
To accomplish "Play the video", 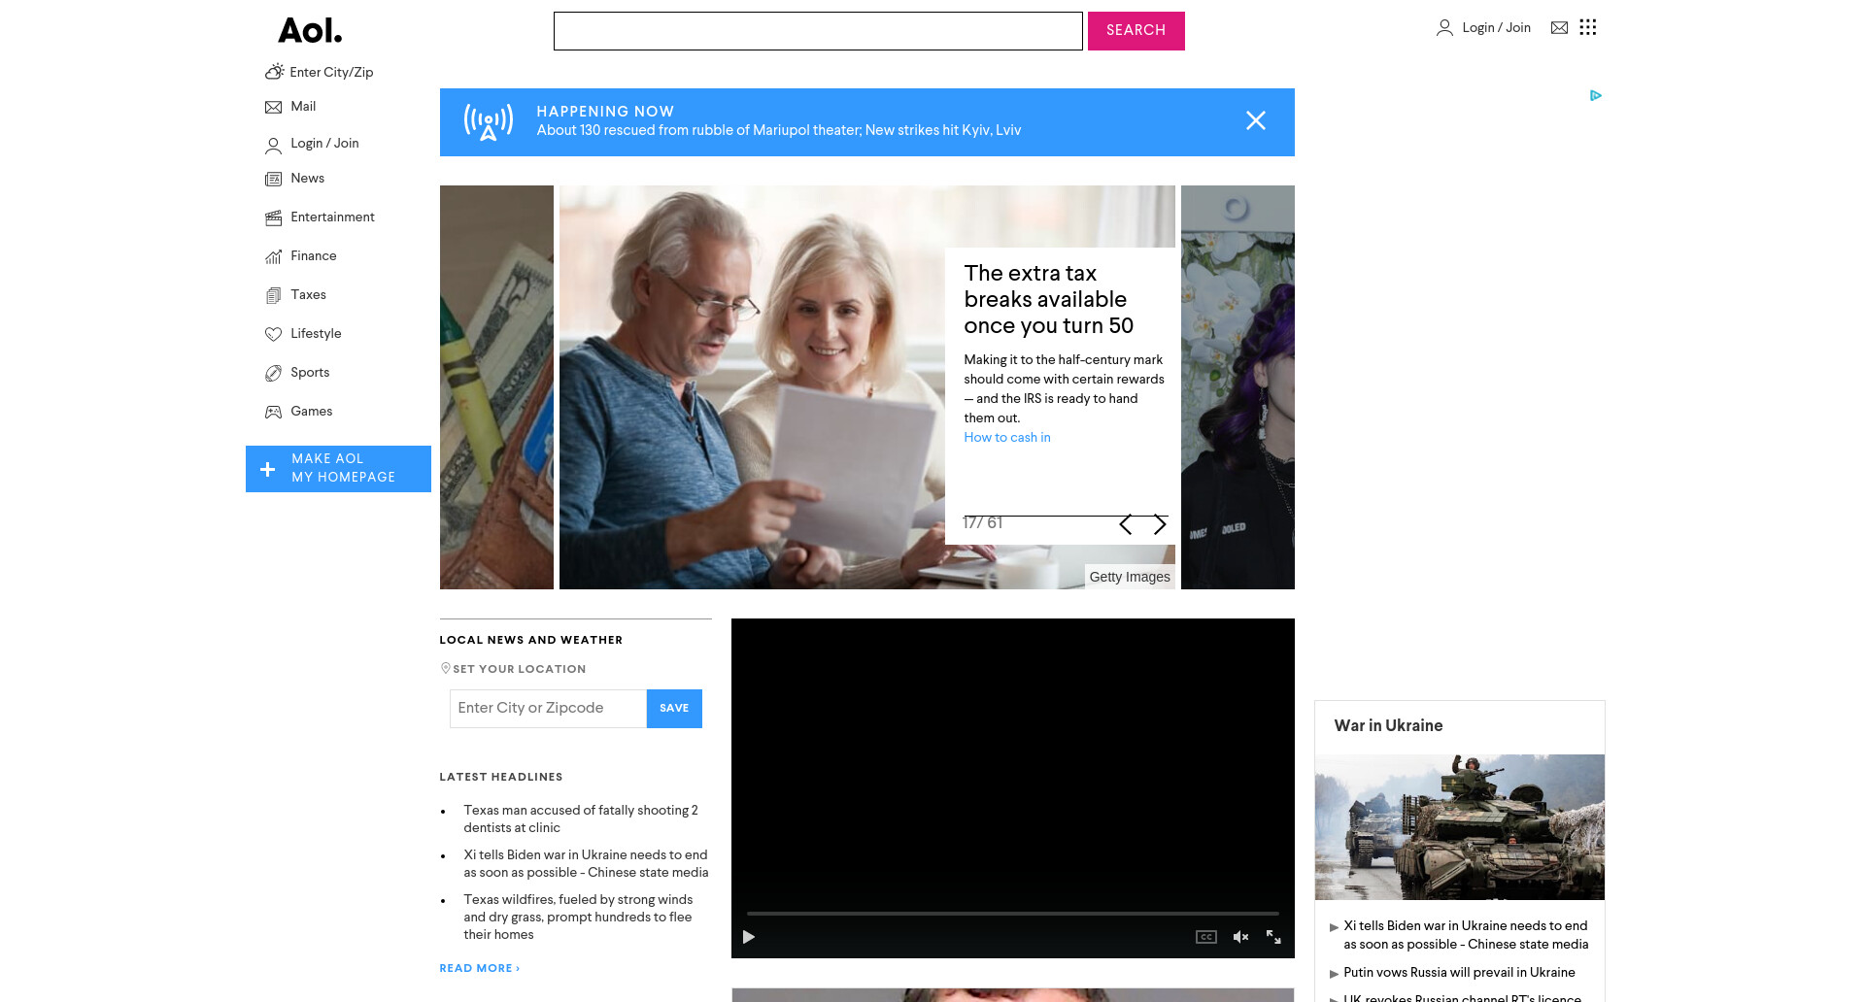I will click(748, 937).
